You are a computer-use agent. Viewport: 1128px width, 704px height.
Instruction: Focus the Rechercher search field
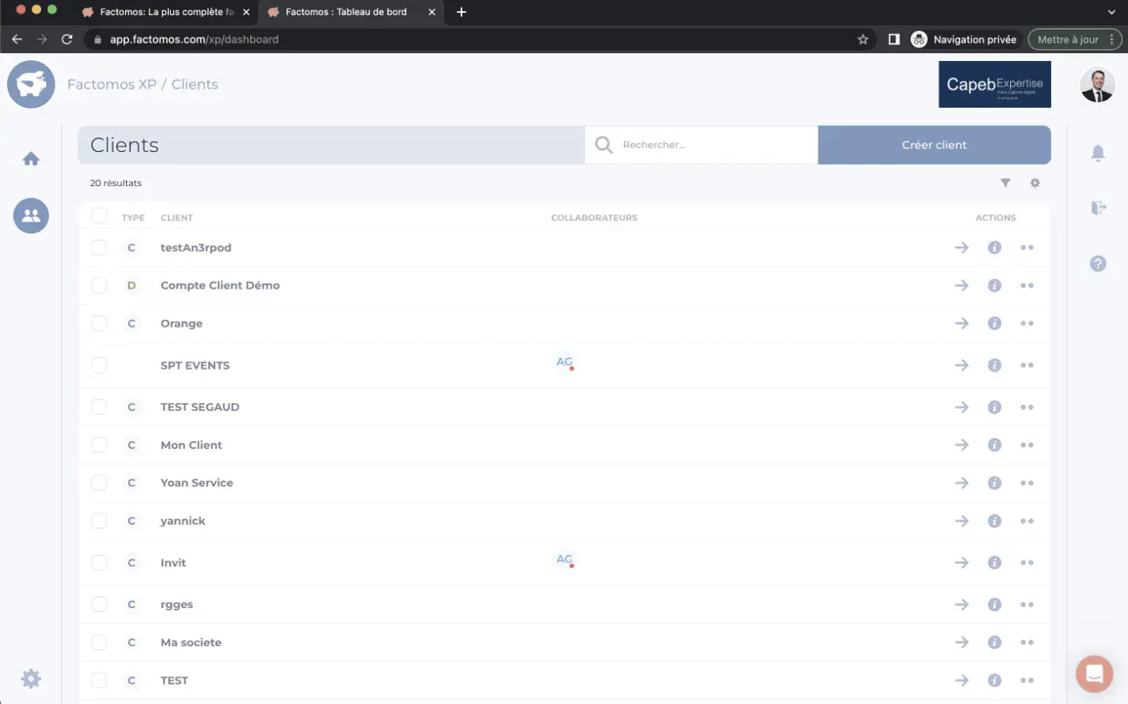(712, 145)
